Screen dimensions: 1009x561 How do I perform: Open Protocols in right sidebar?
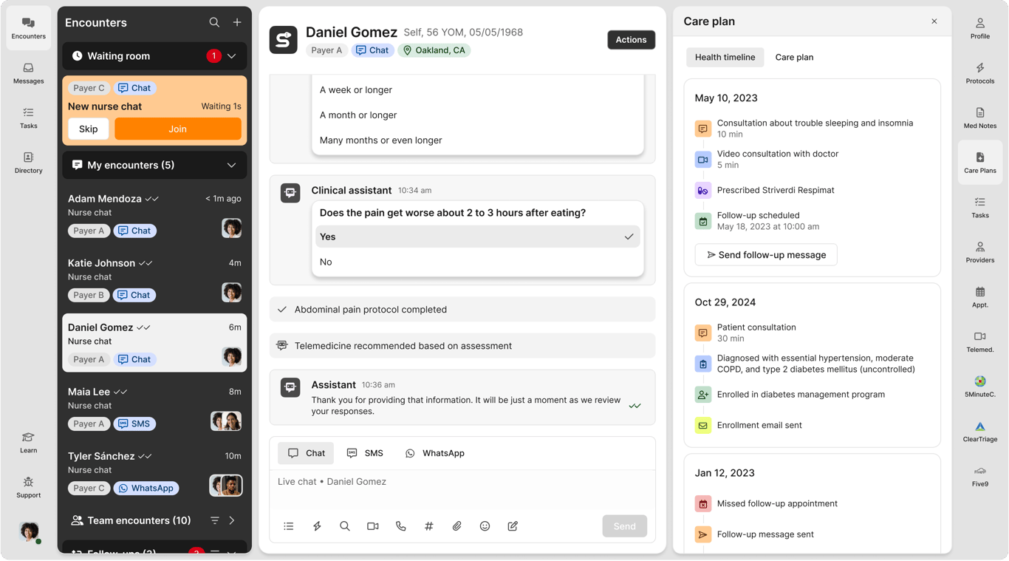point(980,73)
